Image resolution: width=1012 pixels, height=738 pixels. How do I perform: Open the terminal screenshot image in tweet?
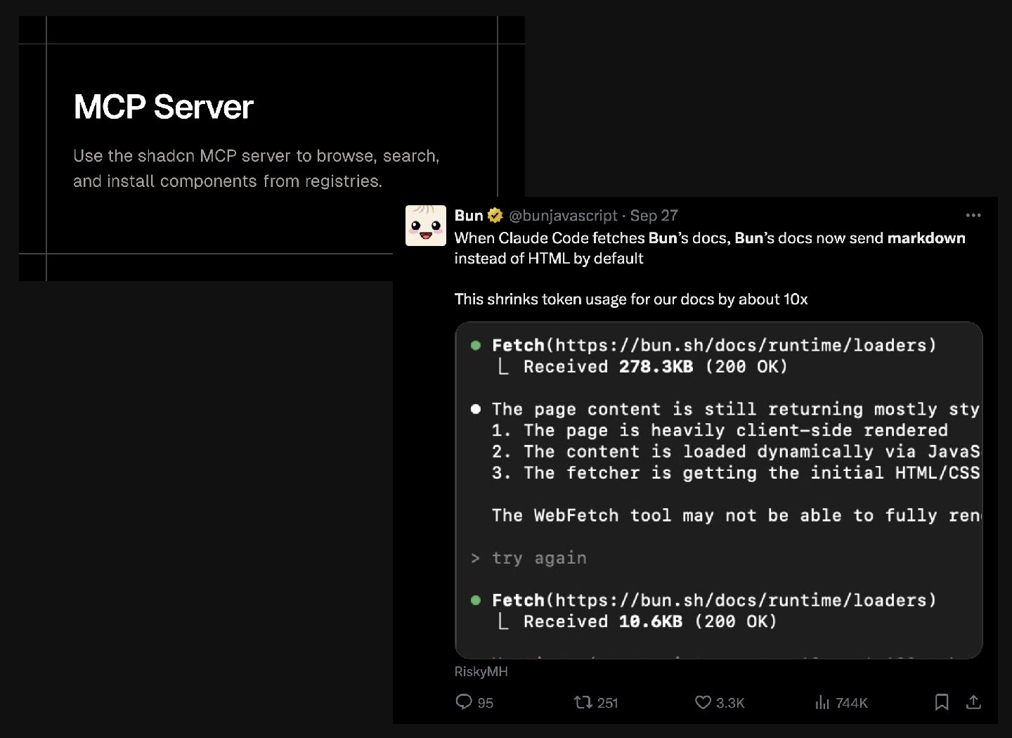[718, 490]
